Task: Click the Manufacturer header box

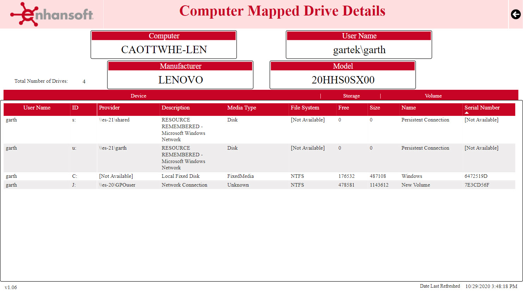Action: pos(180,66)
